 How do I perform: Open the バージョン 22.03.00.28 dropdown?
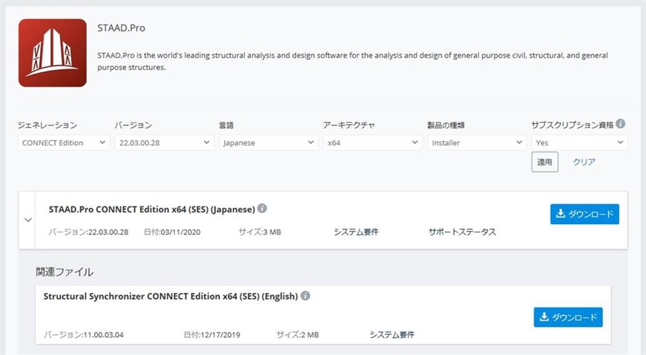164,143
